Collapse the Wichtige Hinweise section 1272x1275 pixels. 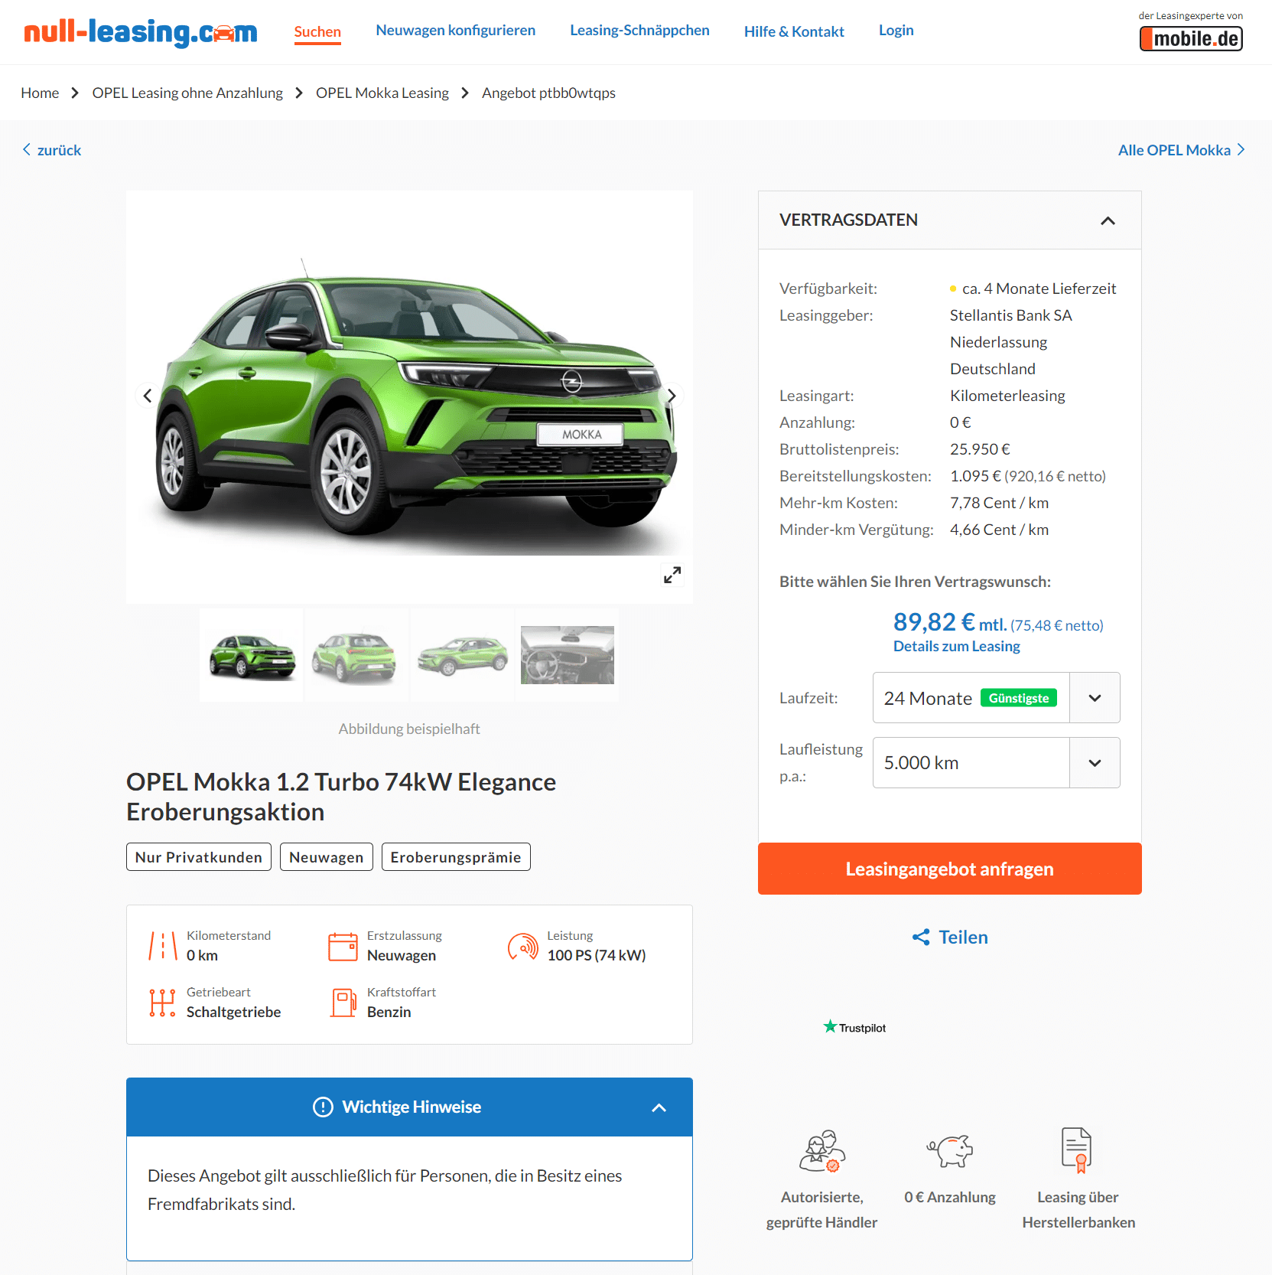(659, 1107)
